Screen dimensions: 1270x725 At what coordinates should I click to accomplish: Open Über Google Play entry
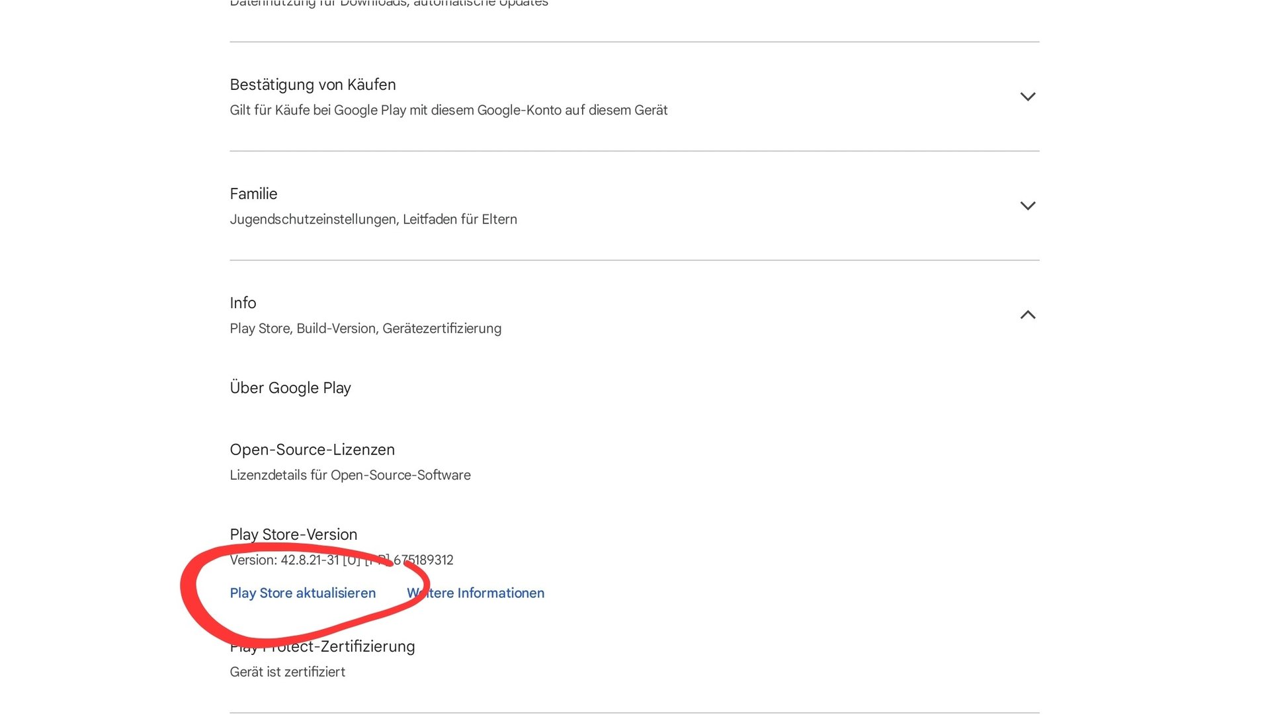[x=290, y=388]
